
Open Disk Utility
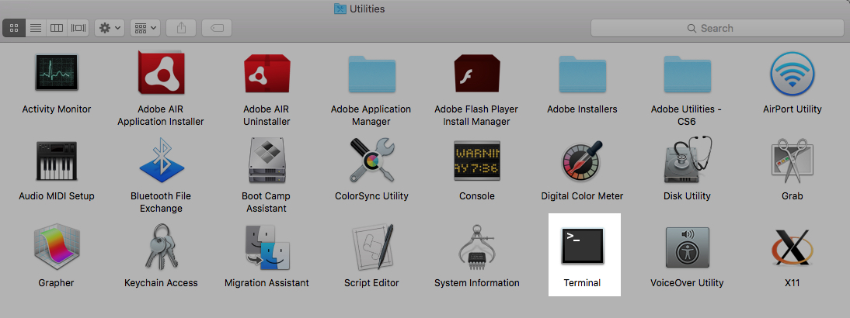coord(687,161)
